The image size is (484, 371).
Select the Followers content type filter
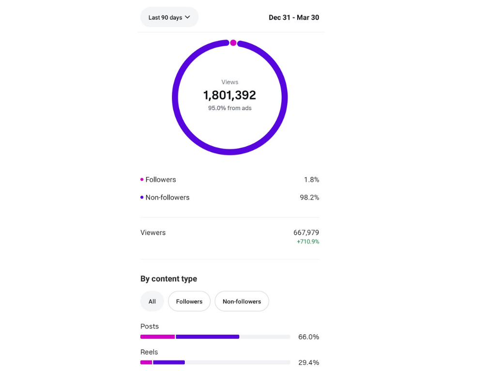[x=189, y=301]
